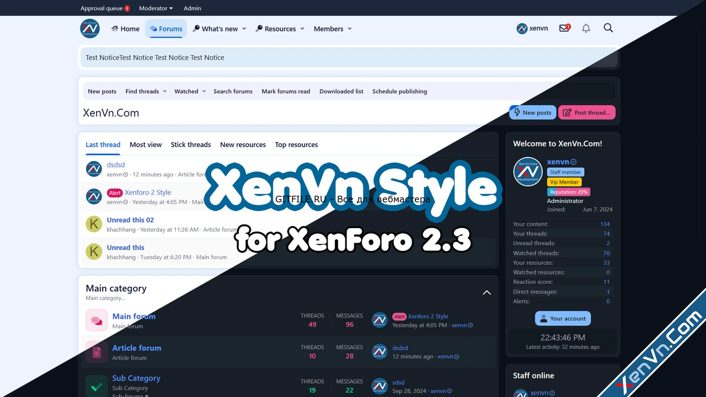706x397 pixels.
Task: Open the search magnifier icon
Action: coord(608,28)
